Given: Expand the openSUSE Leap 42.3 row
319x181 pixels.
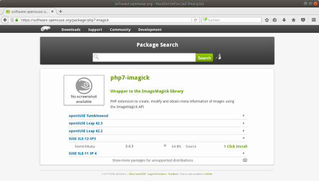Looking at the screenshot, I should pyautogui.click(x=158, y=123).
